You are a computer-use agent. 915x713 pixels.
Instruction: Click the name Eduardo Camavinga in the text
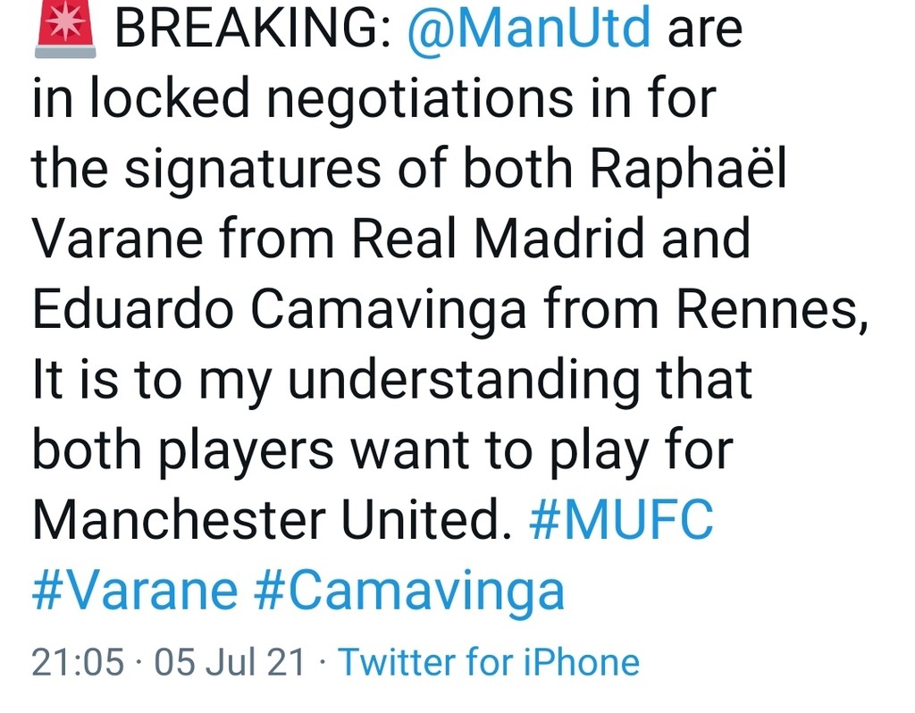(280, 310)
